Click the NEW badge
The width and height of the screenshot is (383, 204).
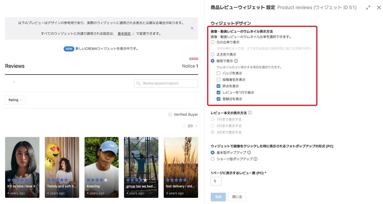(x=69, y=49)
